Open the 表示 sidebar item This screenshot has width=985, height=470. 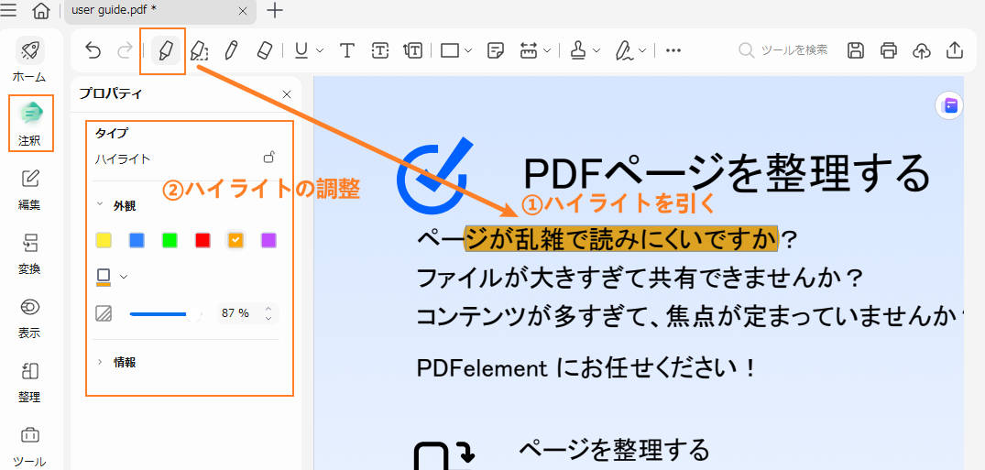pos(29,318)
